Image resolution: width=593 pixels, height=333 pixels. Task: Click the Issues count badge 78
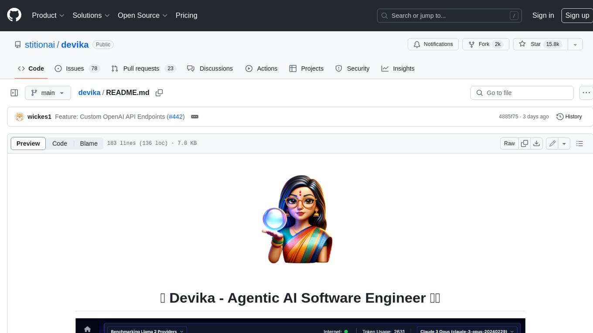tap(94, 68)
